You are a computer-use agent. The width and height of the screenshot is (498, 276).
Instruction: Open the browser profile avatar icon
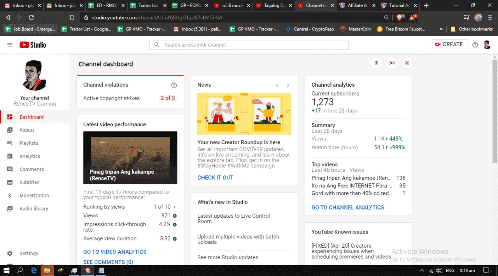pos(479,17)
